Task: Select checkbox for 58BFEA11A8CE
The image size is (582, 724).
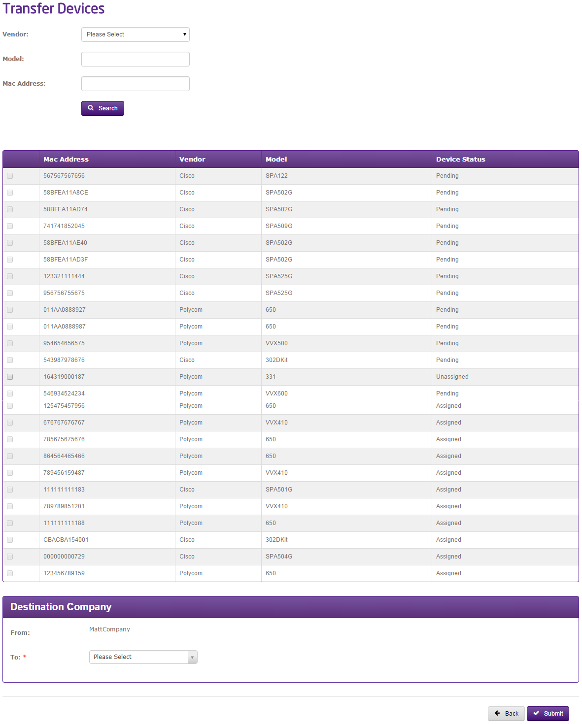Action: click(10, 193)
